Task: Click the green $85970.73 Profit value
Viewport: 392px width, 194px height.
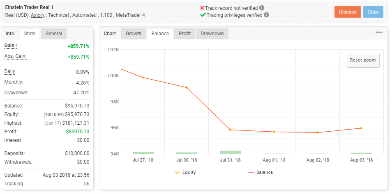Action: click(x=78, y=131)
